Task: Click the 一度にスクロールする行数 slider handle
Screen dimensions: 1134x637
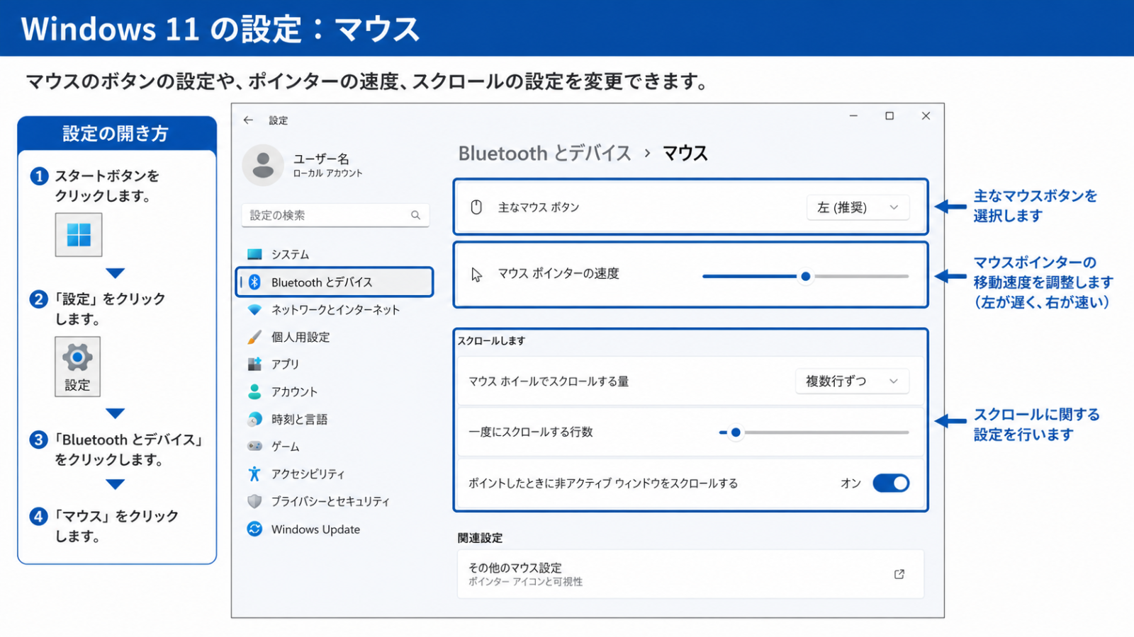Action: pyautogui.click(x=736, y=432)
